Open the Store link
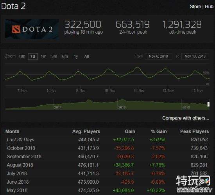 [x=195, y=6]
